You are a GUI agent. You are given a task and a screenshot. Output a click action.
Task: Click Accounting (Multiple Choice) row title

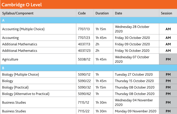[x=23, y=29]
